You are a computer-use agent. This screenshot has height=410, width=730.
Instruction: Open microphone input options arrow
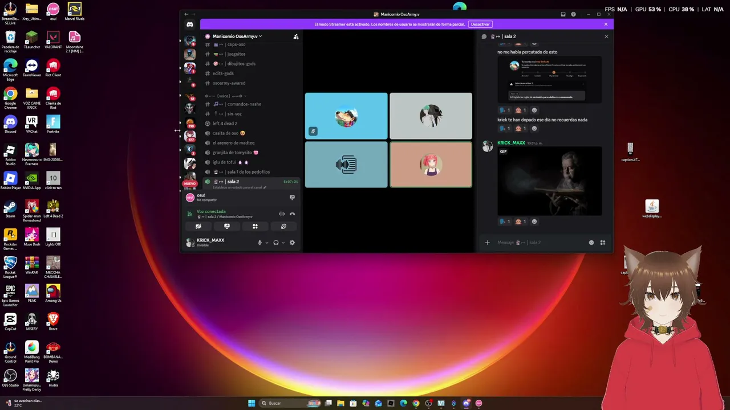tap(266, 243)
